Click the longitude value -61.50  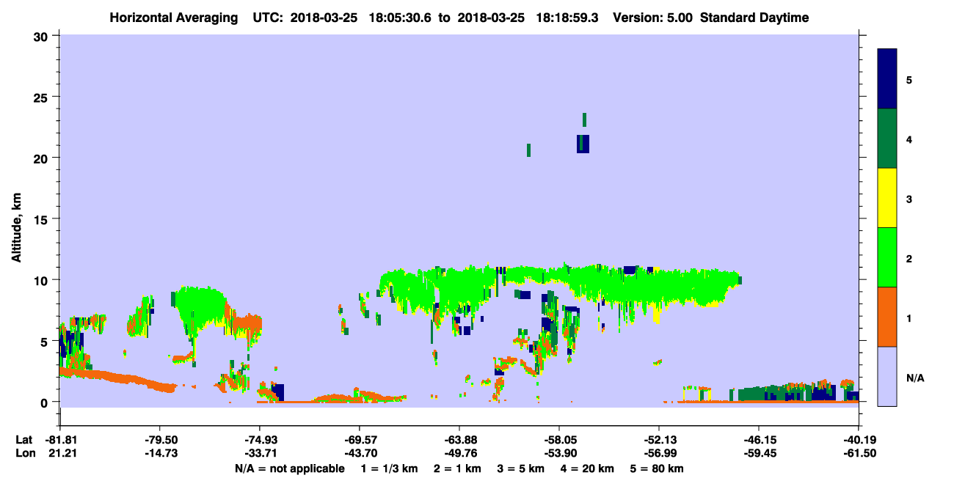tap(858, 452)
